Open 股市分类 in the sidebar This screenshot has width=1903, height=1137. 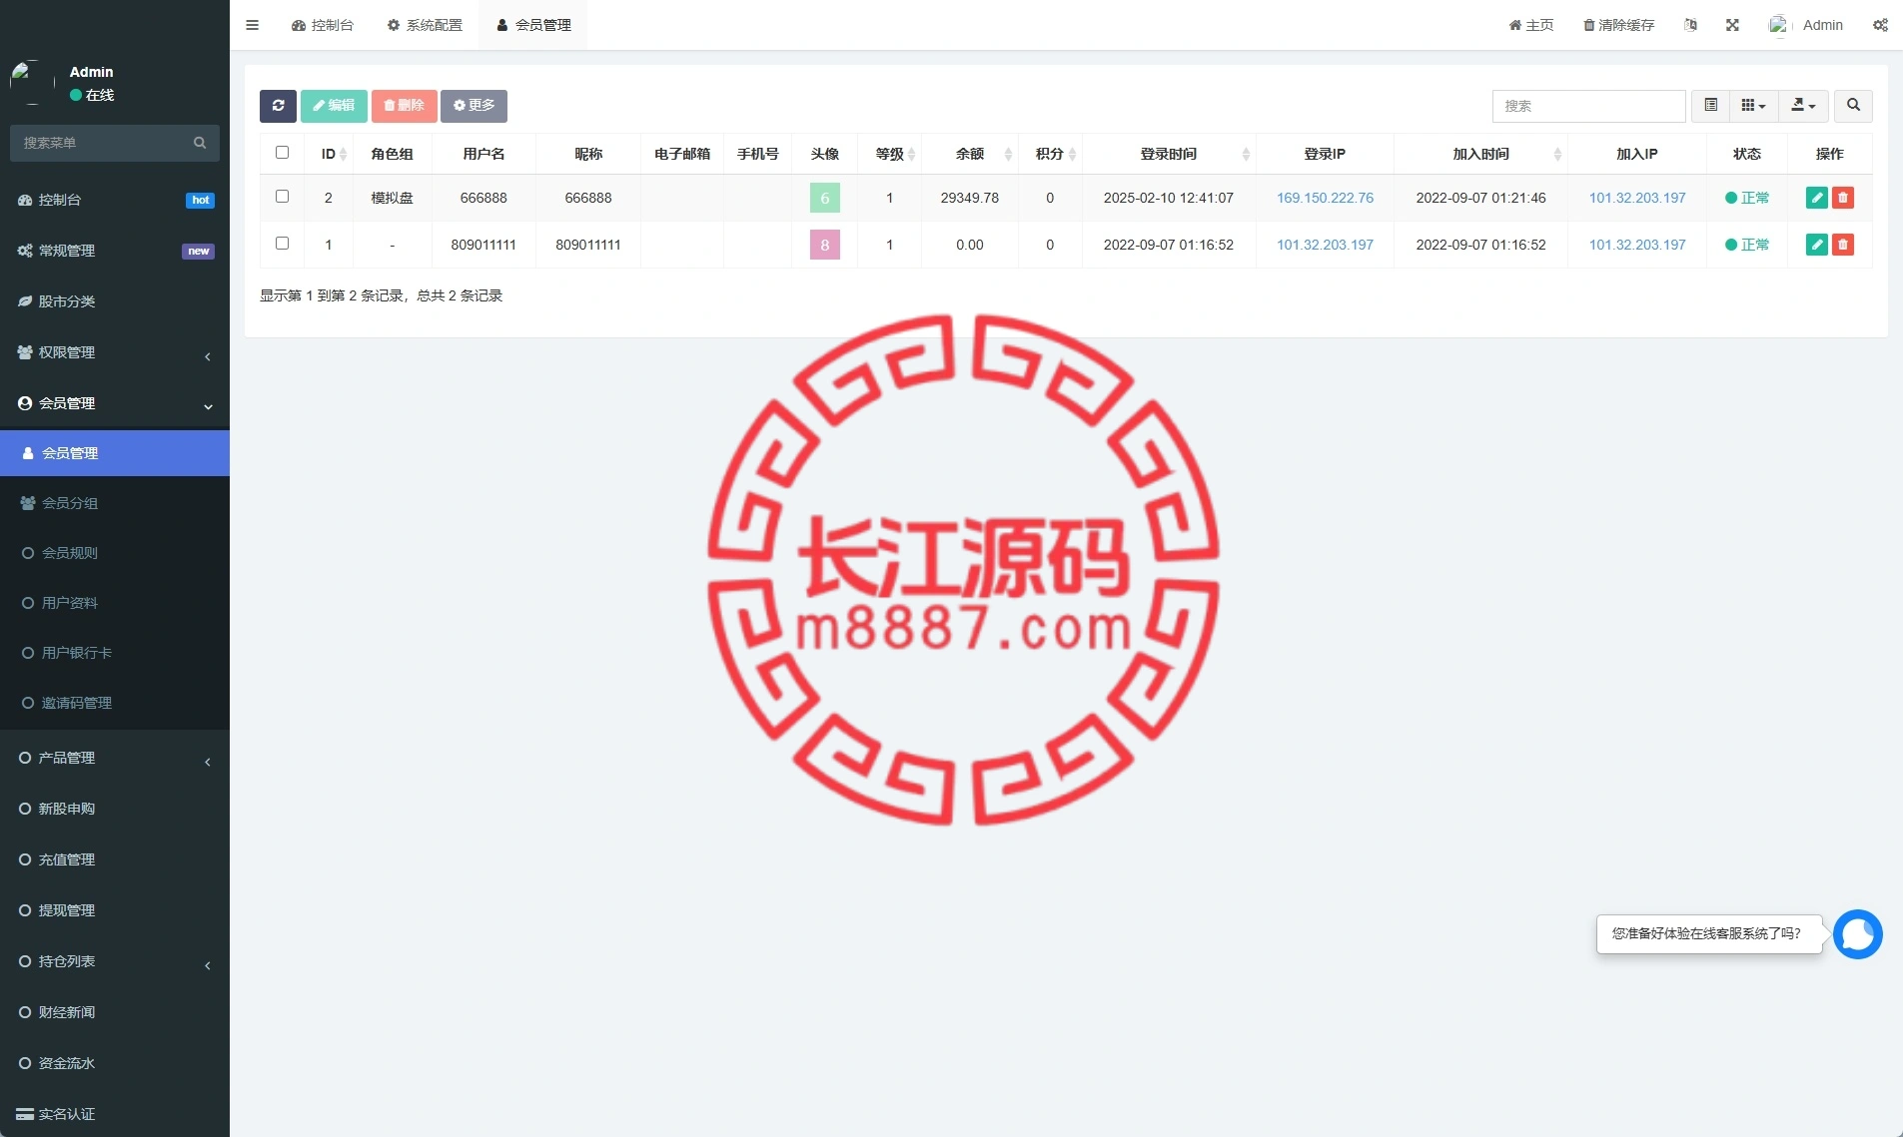coord(115,301)
